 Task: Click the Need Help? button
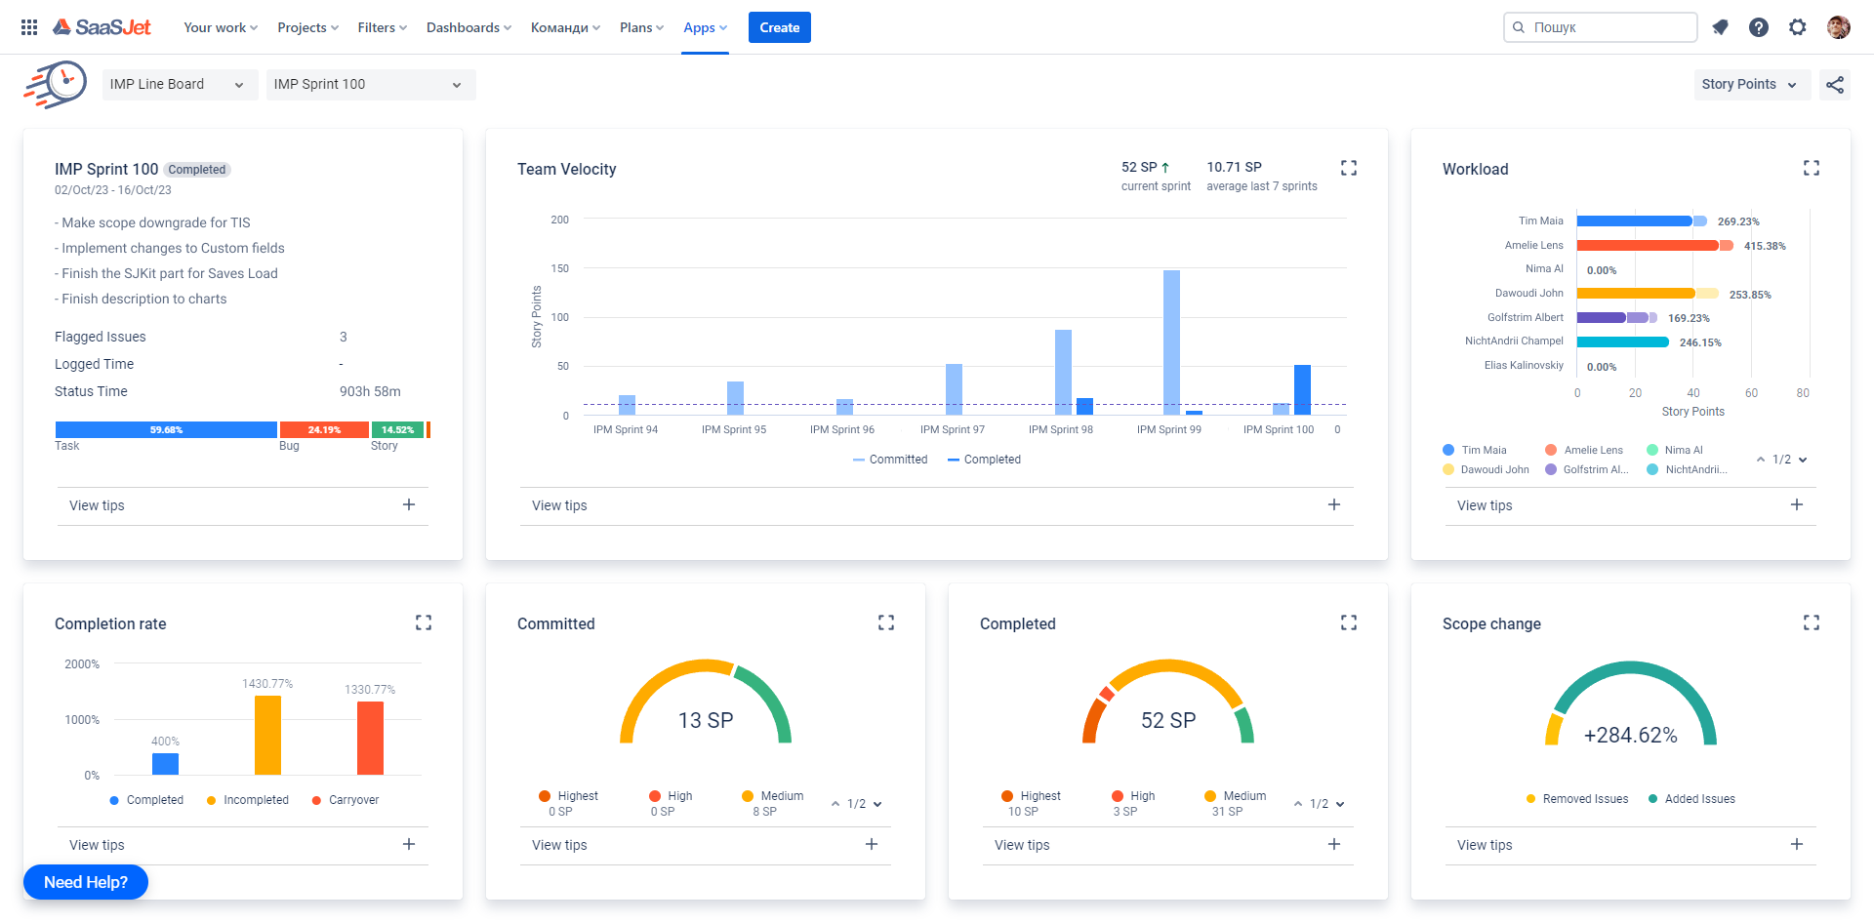pos(86,882)
